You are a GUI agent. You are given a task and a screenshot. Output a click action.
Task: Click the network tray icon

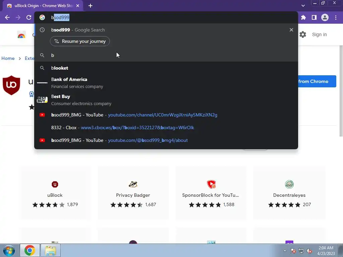tap(301, 251)
